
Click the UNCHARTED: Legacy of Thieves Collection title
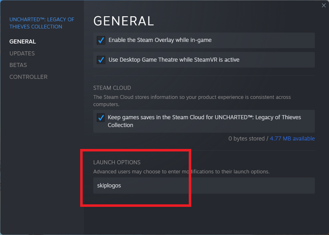[42, 23]
